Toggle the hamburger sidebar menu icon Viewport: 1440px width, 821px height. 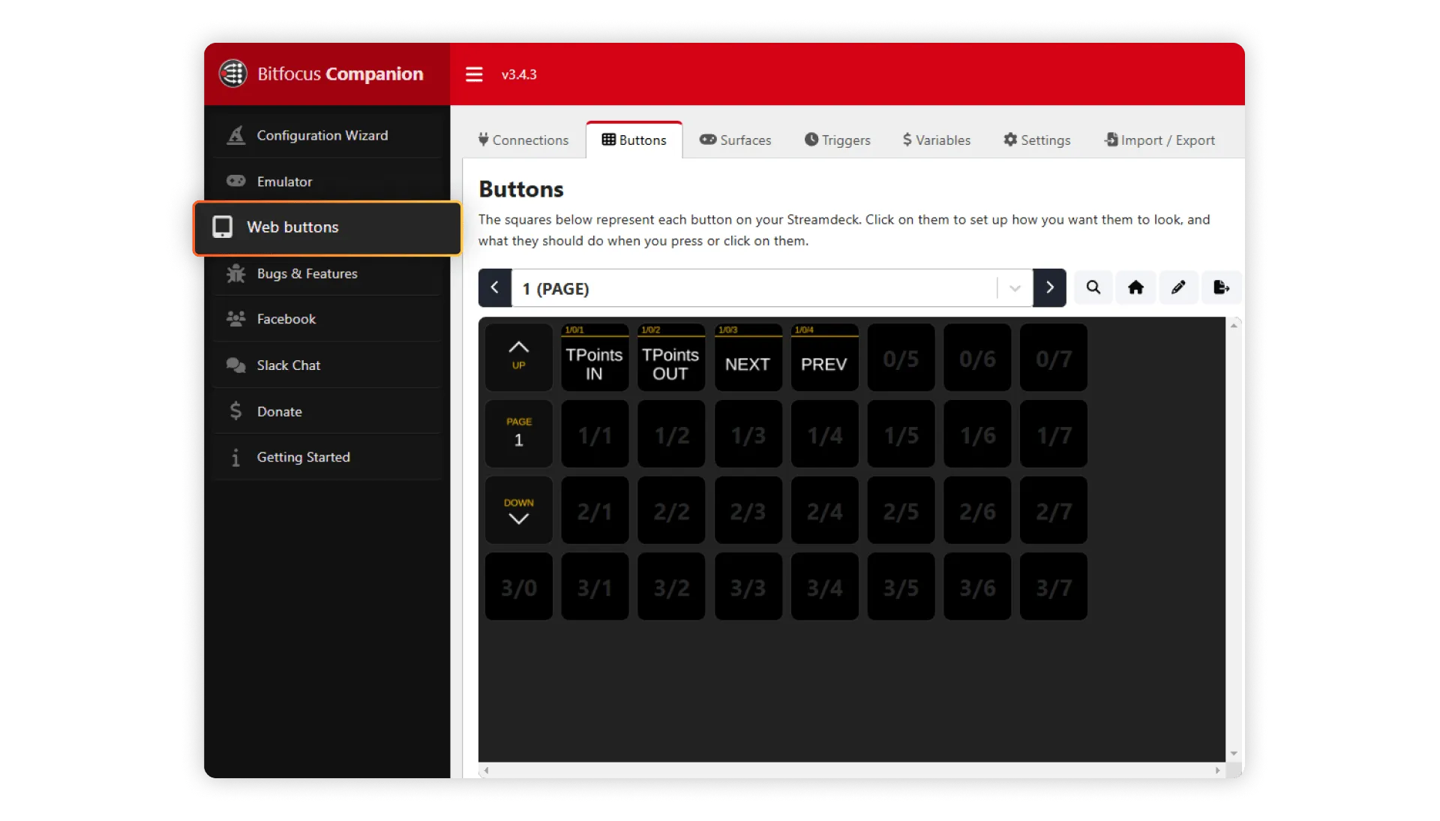click(x=473, y=74)
